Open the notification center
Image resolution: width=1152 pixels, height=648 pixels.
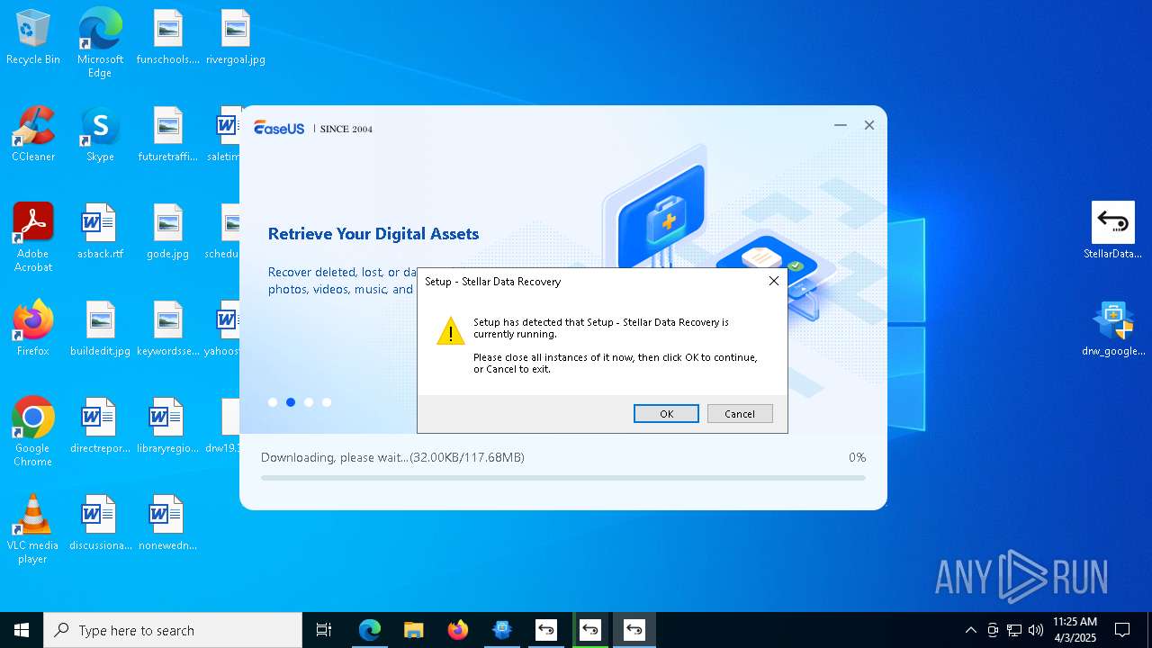(x=1122, y=630)
